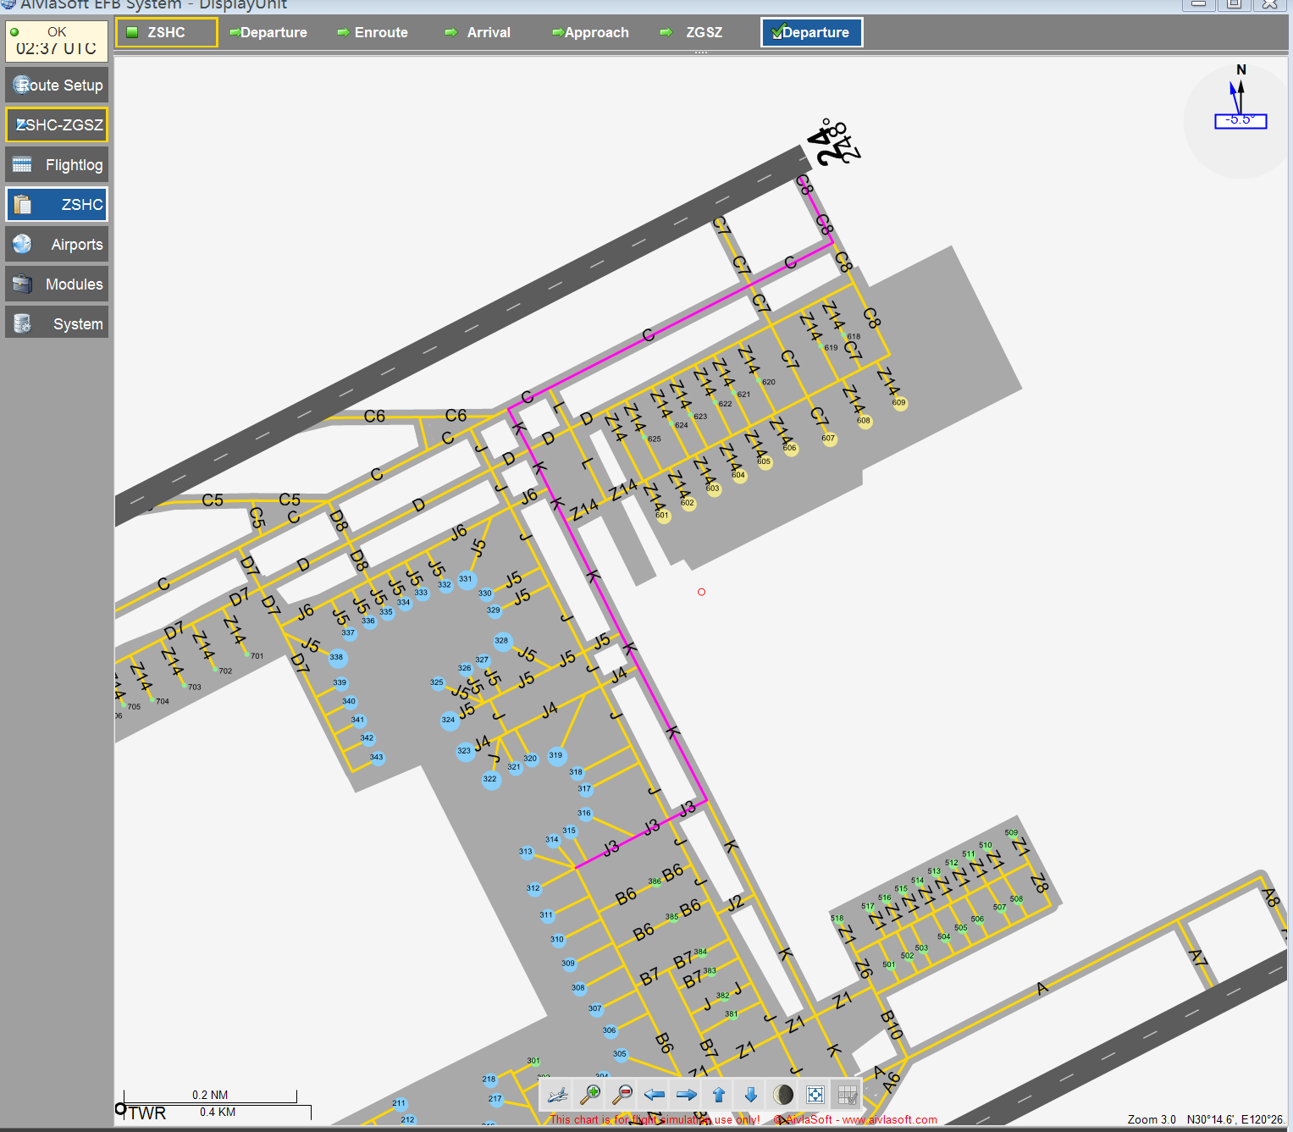This screenshot has width=1293, height=1132.
Task: Click the green OK status indicator
Action: pos(14,32)
